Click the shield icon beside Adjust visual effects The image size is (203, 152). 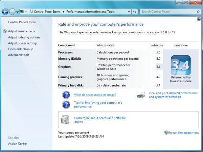(x=5, y=31)
